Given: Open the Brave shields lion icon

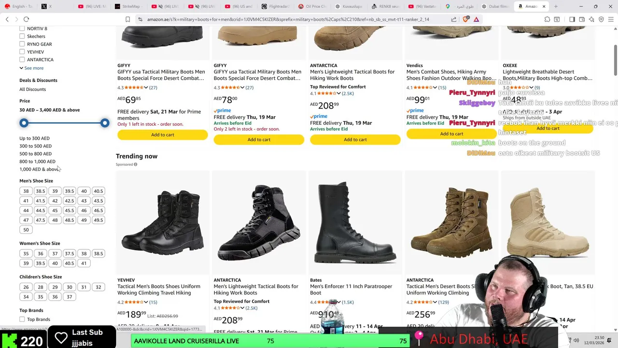Looking at the screenshot, I should point(465,19).
